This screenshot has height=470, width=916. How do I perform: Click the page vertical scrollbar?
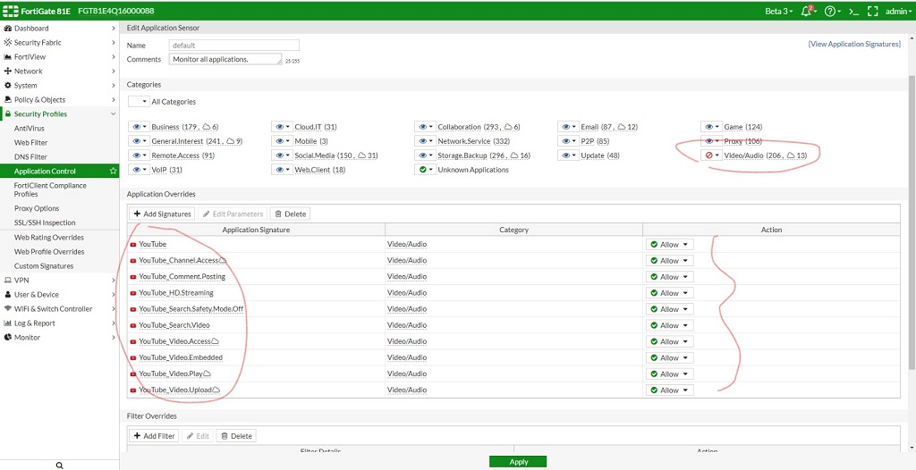[x=912, y=222]
